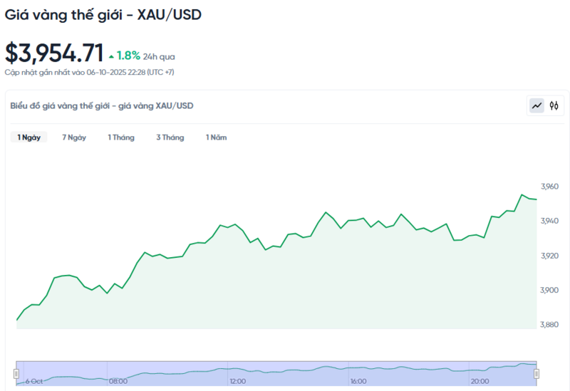570x391 pixels.
Task: Show the 1 Tháng chart range
Action: pyautogui.click(x=121, y=137)
